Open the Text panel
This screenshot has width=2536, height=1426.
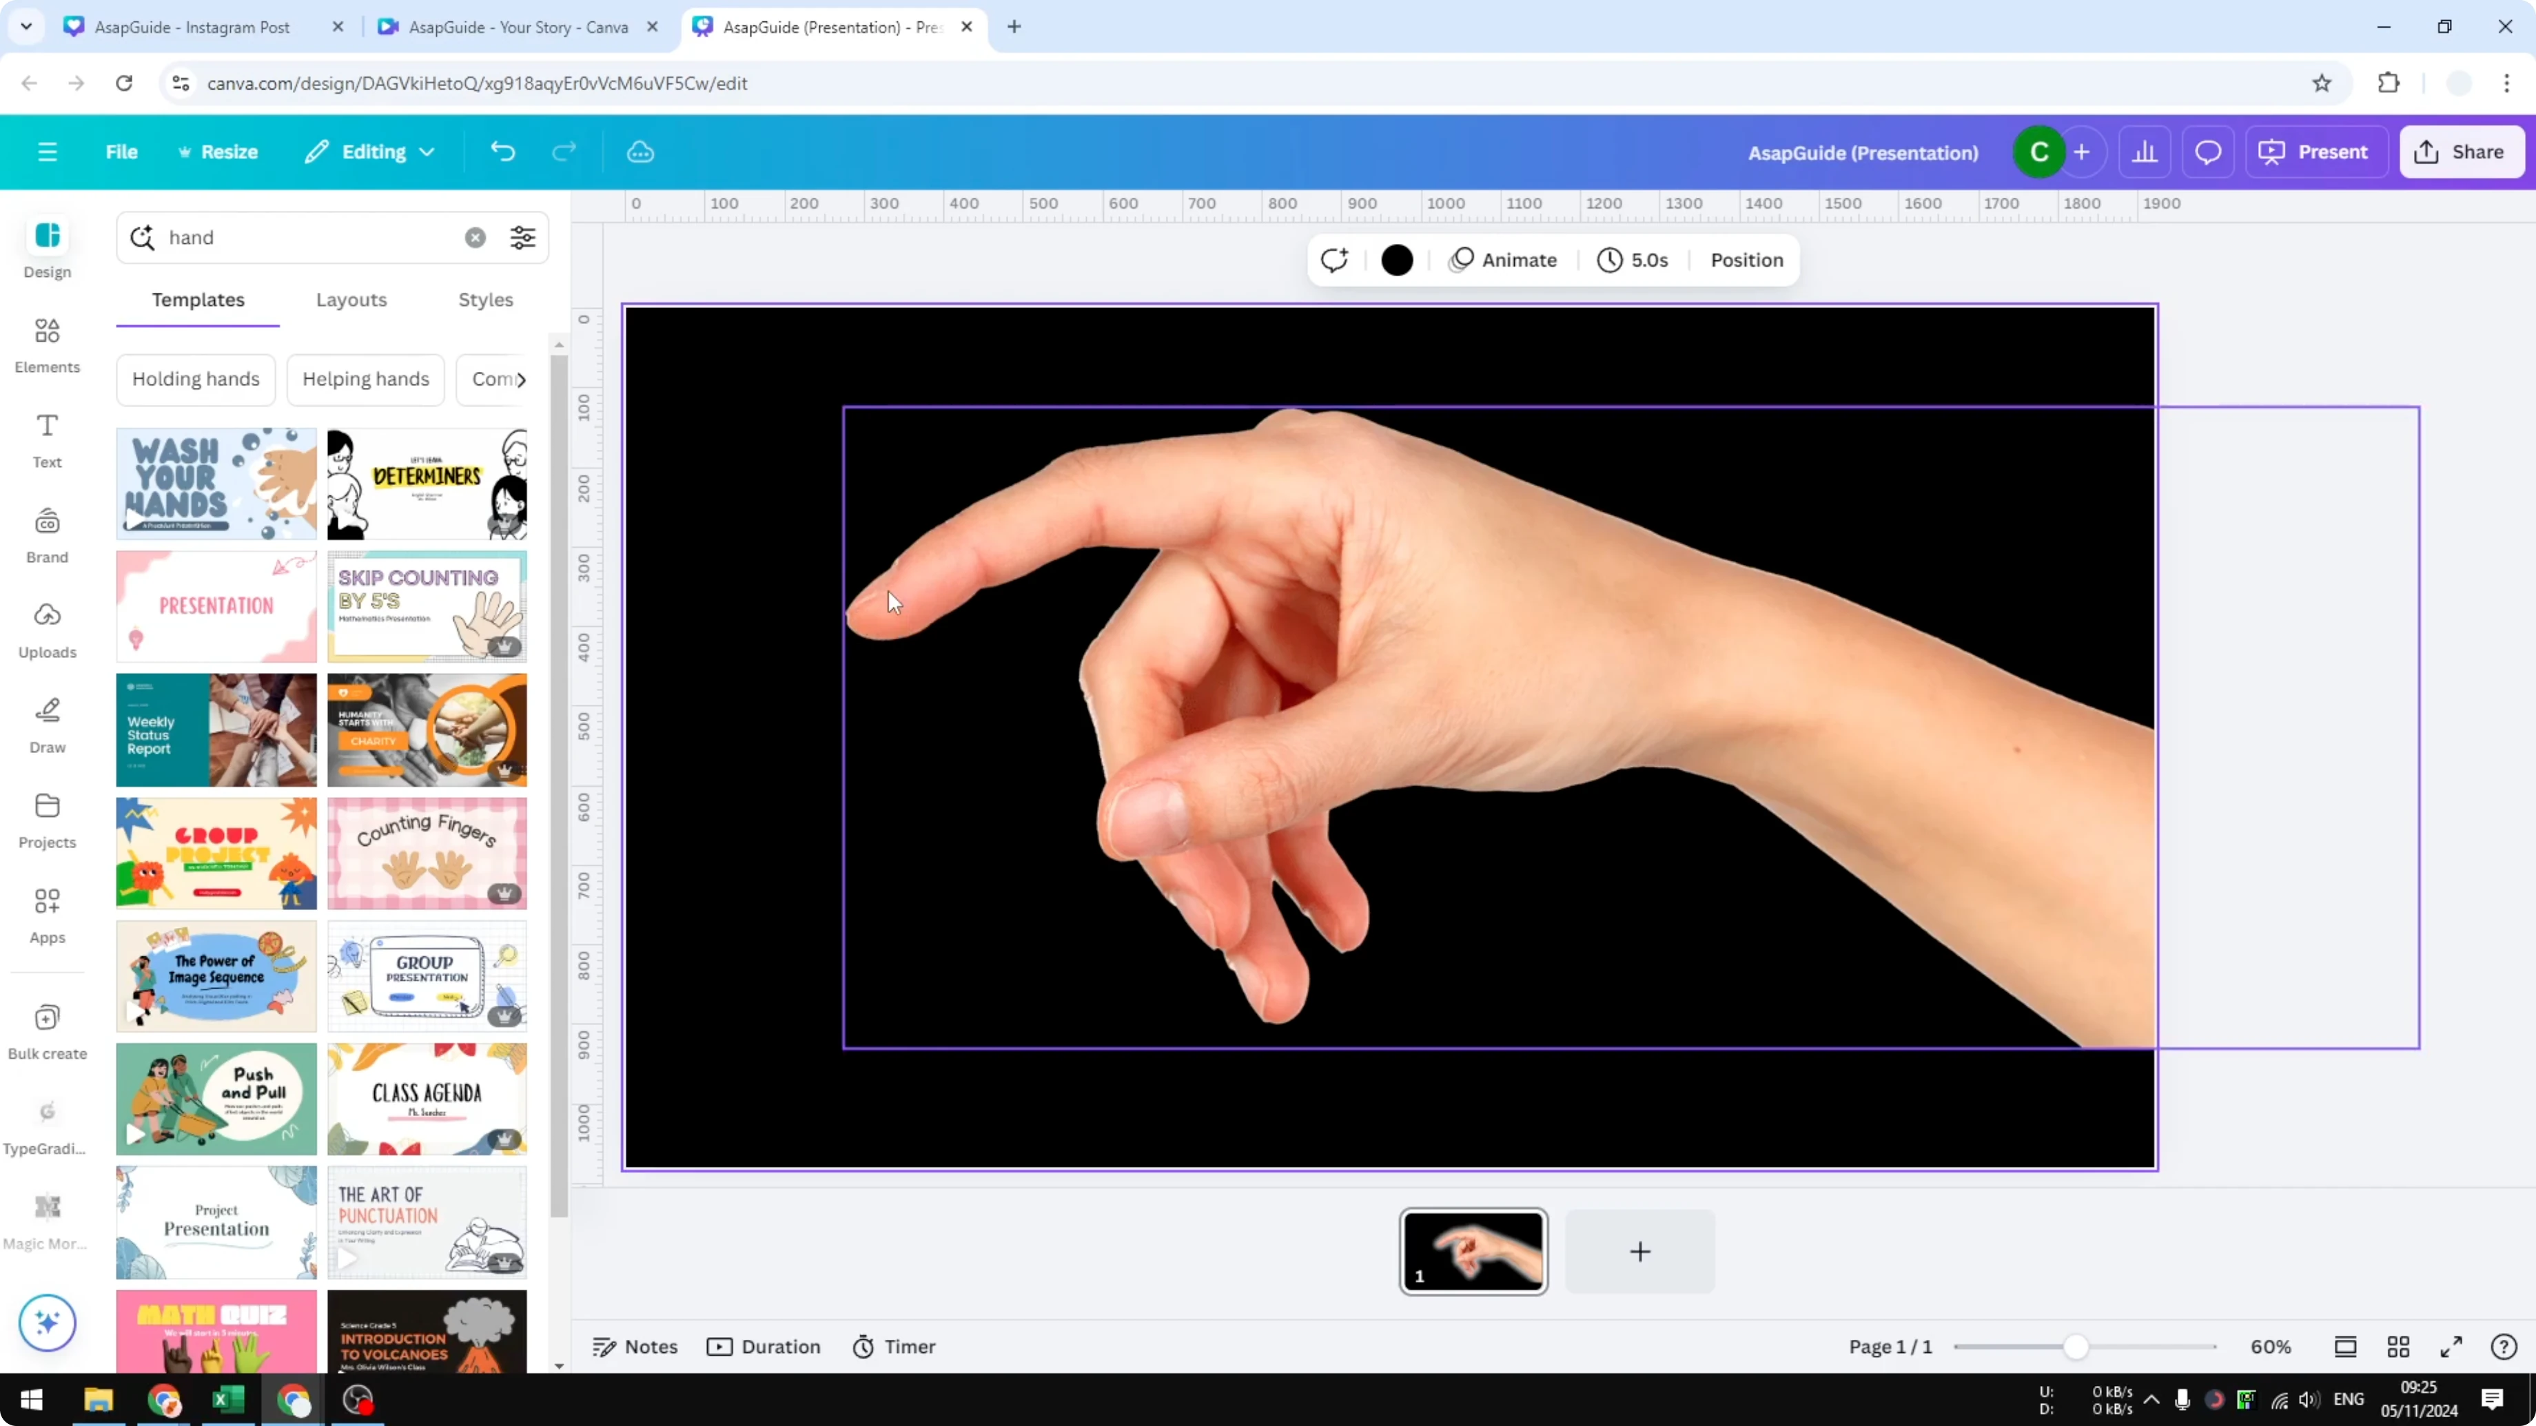click(x=46, y=439)
